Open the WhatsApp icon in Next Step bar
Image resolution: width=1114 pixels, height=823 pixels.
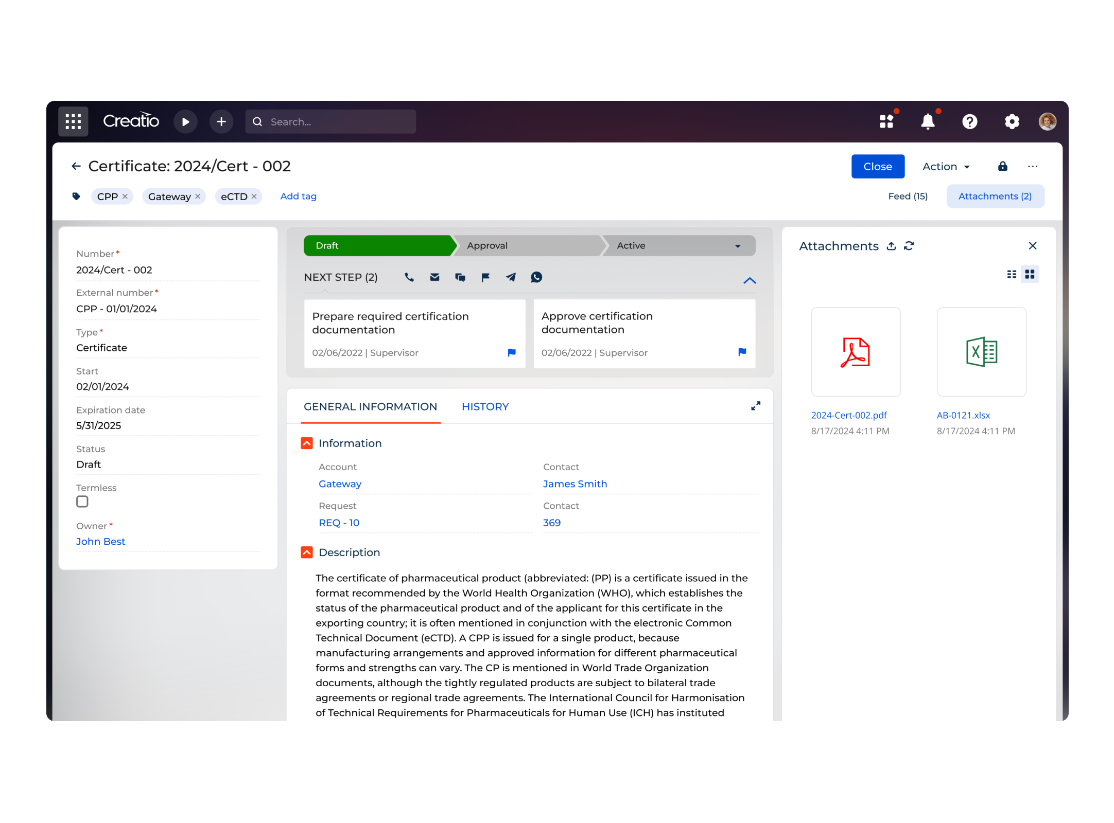(536, 277)
